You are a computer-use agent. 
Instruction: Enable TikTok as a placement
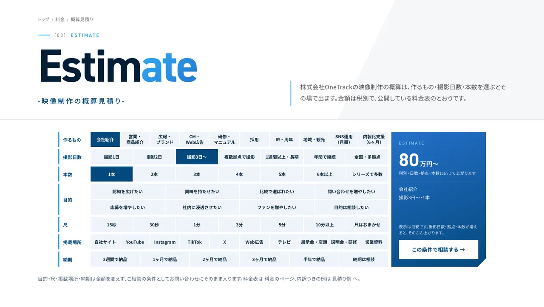click(x=195, y=242)
